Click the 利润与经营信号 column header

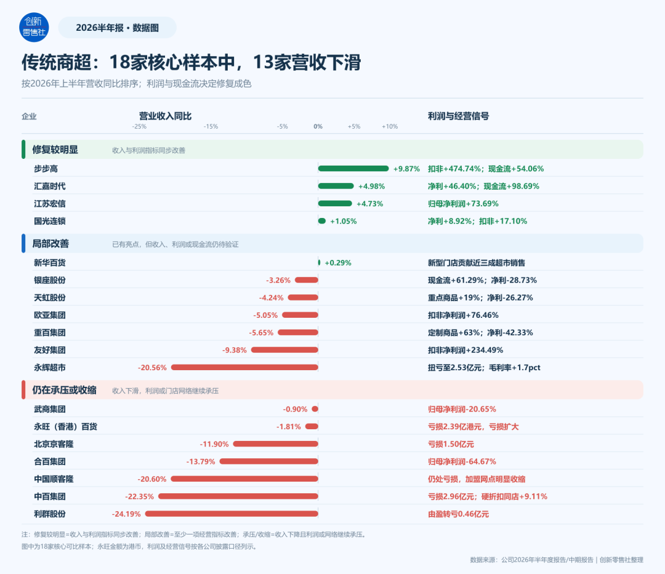pyautogui.click(x=458, y=116)
